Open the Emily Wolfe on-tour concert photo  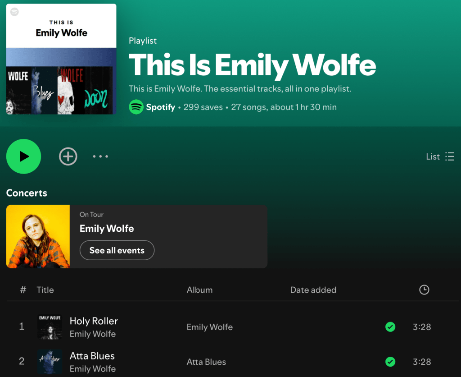(x=38, y=236)
